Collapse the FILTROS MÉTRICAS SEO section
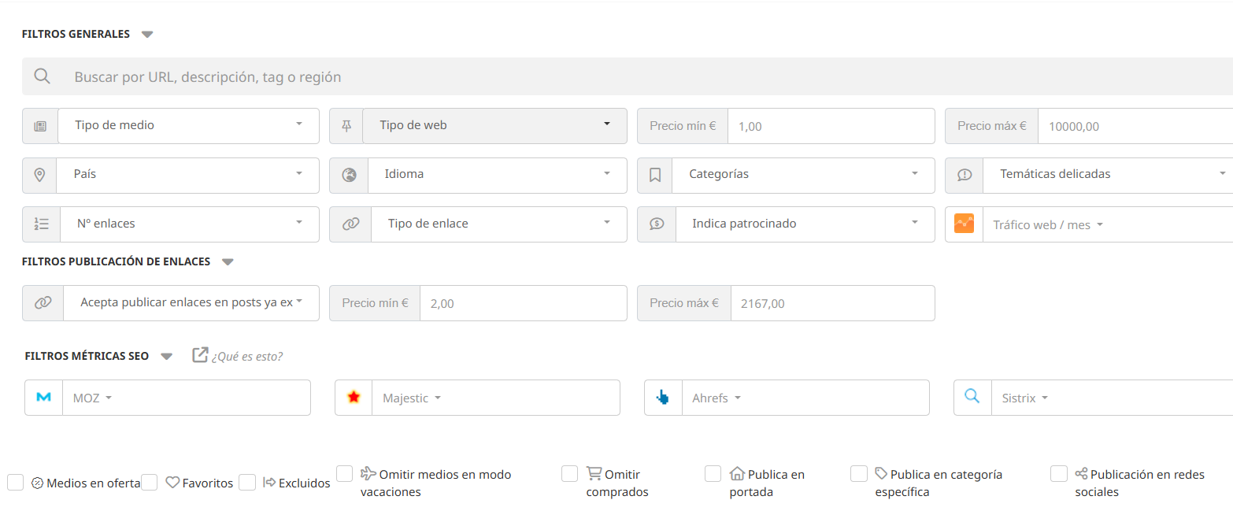 (x=167, y=356)
